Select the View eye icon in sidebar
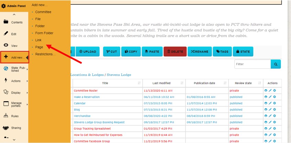The image size is (291, 143). point(6,45)
